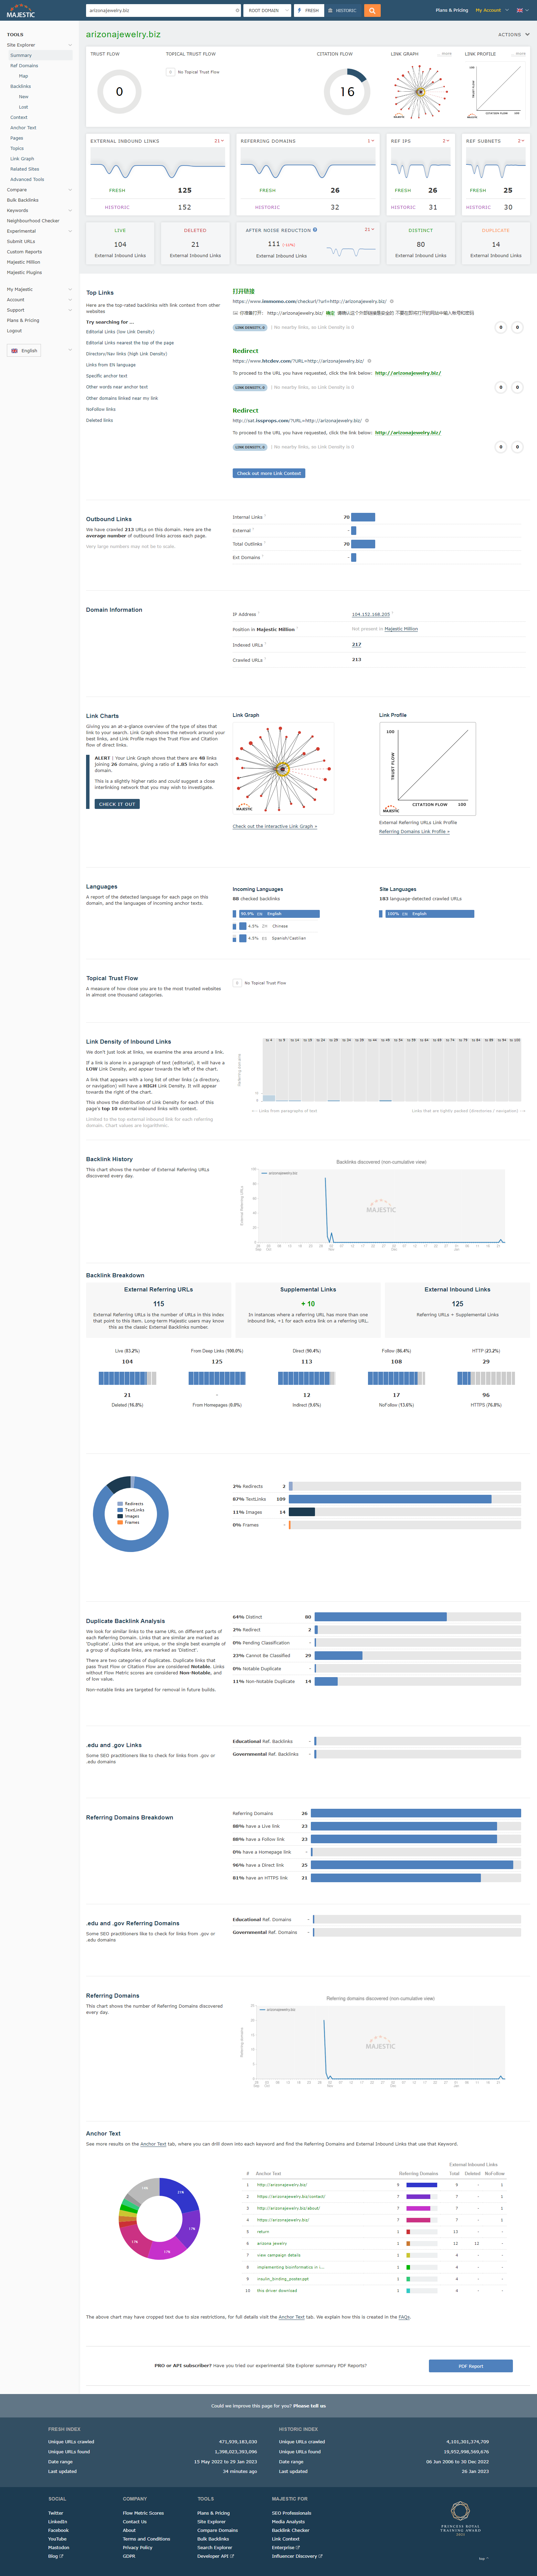Viewport: 537px width, 2576px height.
Task: Open the Ref Subnets 2 dropdown
Action: [521, 141]
